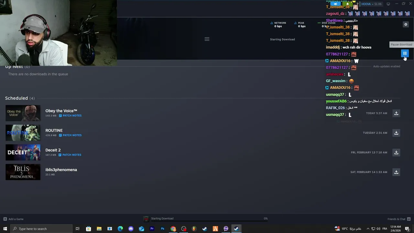Screen dimensions: 414x233
Task: Open ROUTINE game thumbnail
Action: (x=23, y=133)
